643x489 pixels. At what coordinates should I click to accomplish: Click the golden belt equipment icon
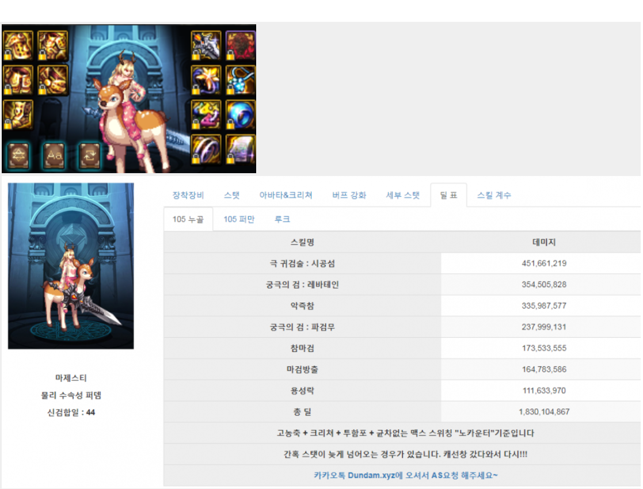[52, 79]
